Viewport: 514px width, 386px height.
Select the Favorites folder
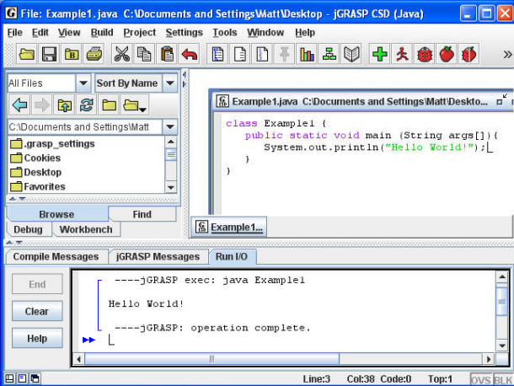point(38,186)
